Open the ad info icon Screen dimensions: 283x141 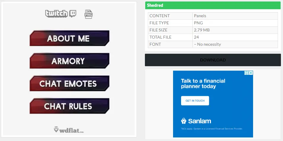click(246, 73)
